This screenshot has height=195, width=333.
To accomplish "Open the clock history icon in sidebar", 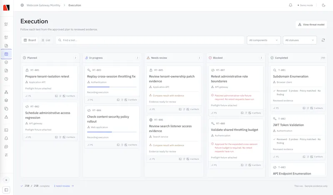I will click(6, 79).
